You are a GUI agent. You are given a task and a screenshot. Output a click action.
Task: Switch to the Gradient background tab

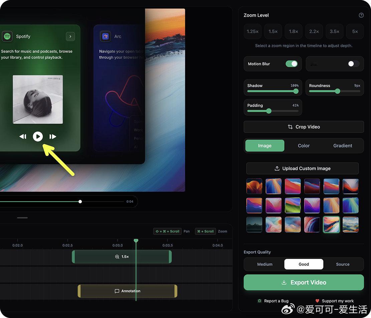(343, 146)
